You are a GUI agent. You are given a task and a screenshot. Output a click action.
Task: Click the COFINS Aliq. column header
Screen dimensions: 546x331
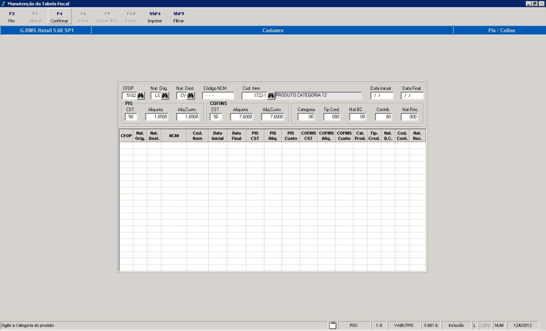pos(326,136)
